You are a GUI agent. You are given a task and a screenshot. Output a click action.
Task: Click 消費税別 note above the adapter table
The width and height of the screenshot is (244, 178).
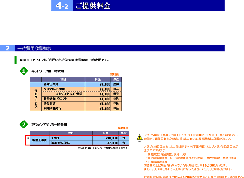pyautogui.click(x=123, y=128)
